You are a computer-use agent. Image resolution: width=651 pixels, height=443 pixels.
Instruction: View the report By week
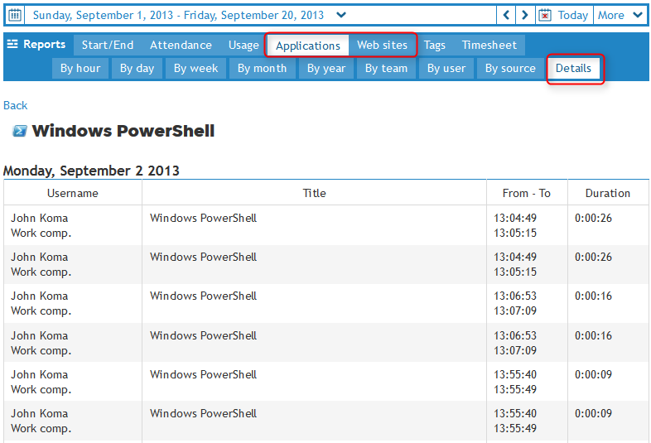195,68
